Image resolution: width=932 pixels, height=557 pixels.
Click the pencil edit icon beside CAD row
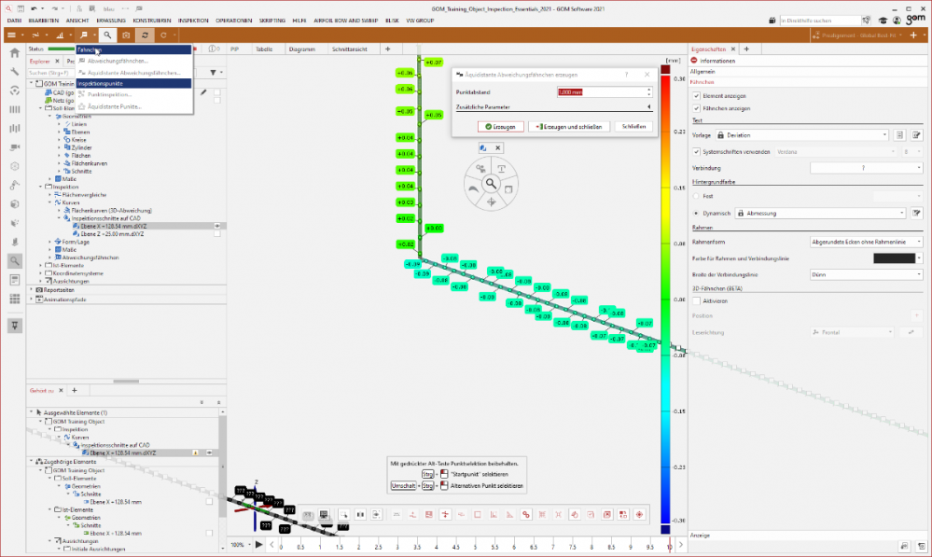click(x=204, y=92)
